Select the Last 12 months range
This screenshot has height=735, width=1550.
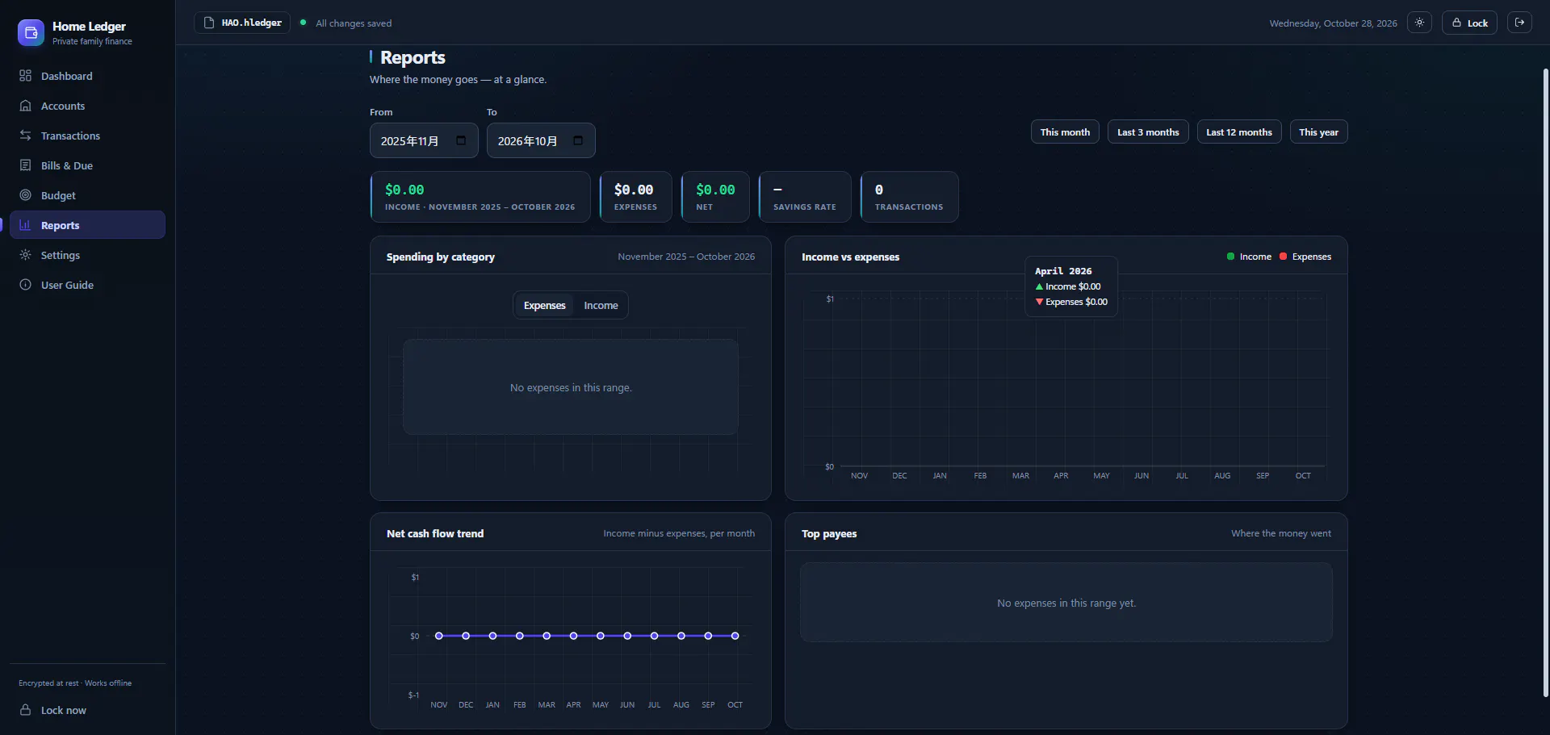[x=1239, y=132]
